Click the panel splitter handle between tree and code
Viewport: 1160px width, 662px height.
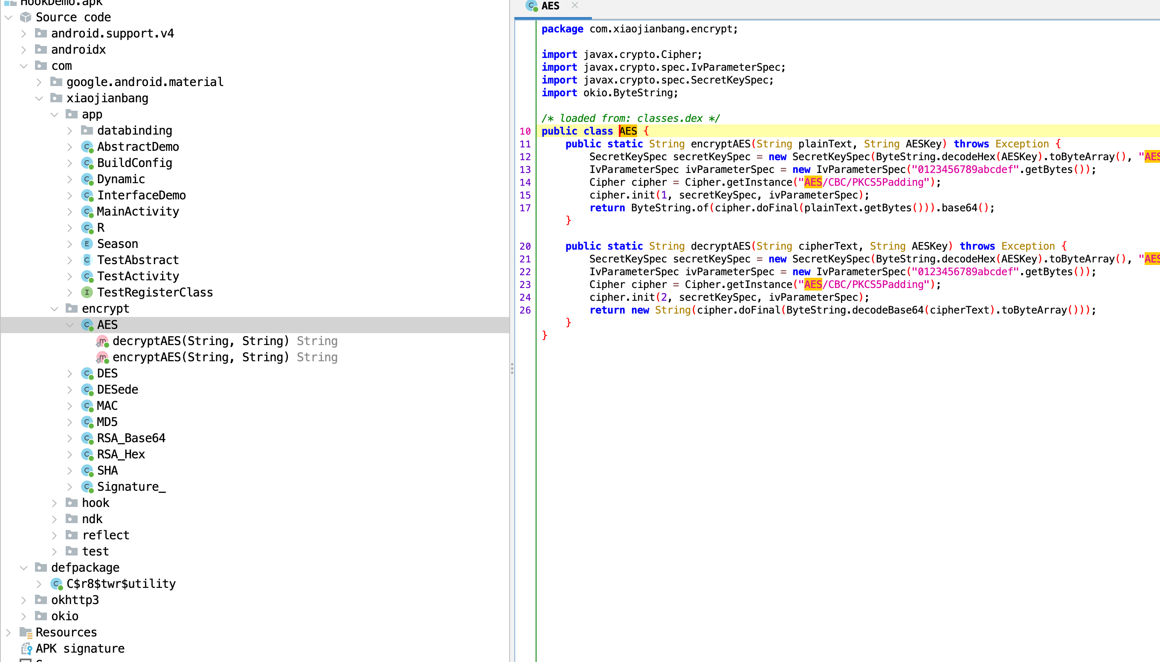[x=512, y=368]
